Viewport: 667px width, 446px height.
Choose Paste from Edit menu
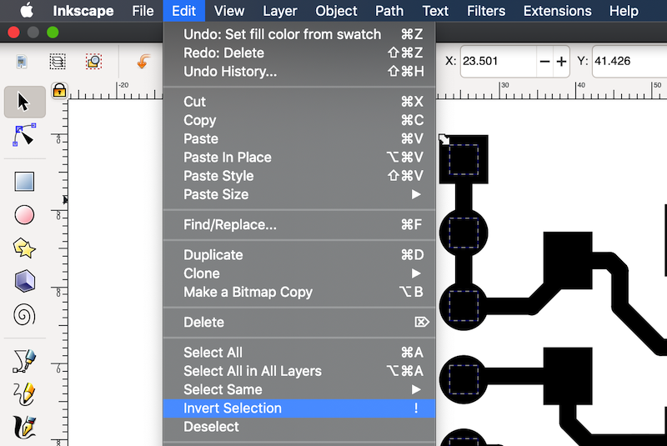tap(299, 138)
